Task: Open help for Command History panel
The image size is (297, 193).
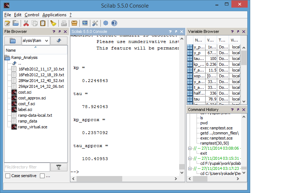Action: tap(232, 110)
